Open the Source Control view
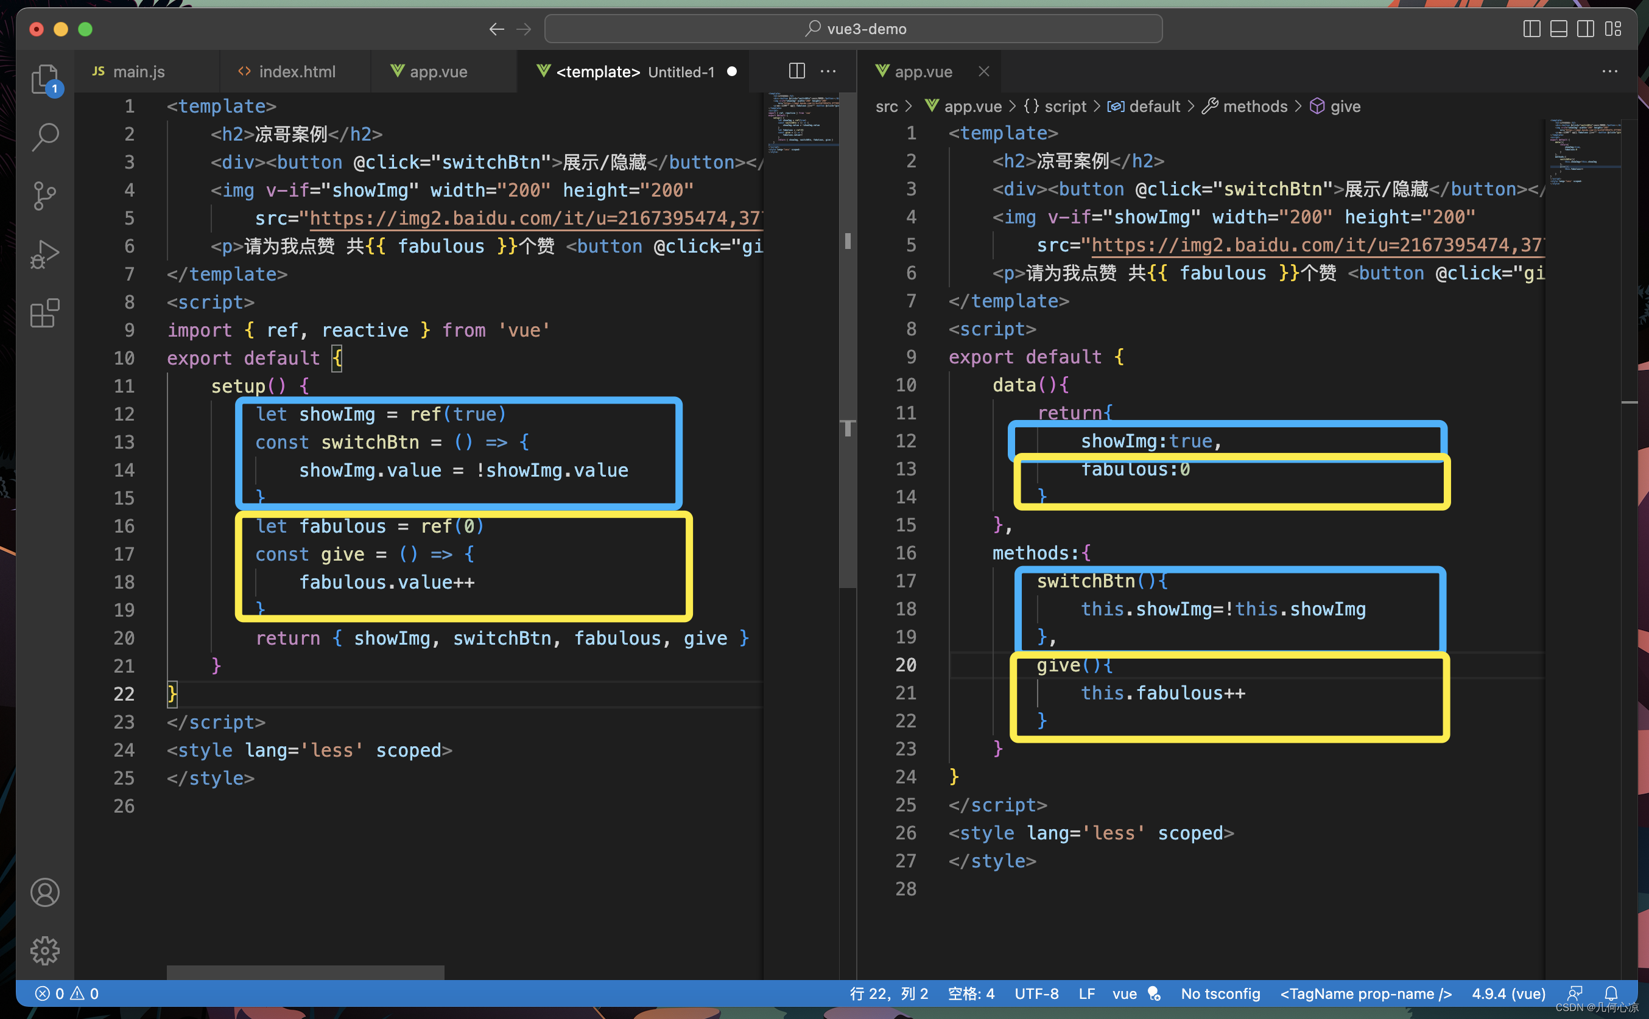This screenshot has height=1019, width=1649. [x=45, y=196]
